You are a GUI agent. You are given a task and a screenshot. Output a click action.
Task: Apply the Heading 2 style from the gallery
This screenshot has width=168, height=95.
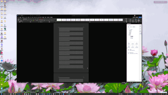[x=73, y=20]
